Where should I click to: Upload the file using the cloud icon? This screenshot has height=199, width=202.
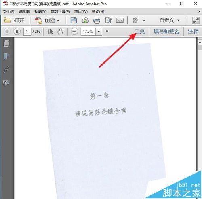click(x=85, y=21)
